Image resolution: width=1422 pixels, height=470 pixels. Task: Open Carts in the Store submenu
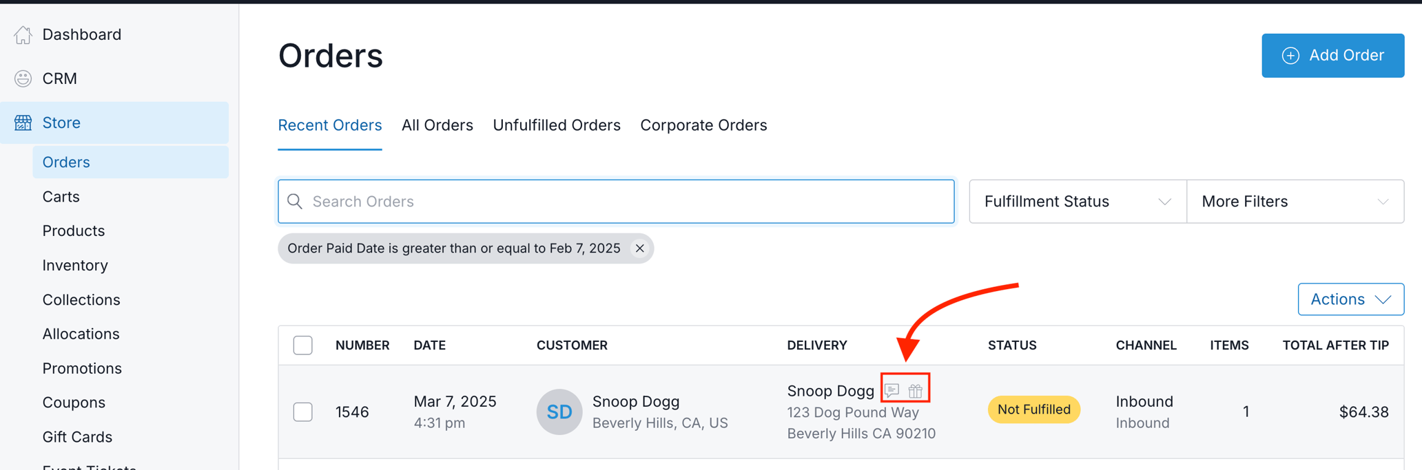(61, 197)
